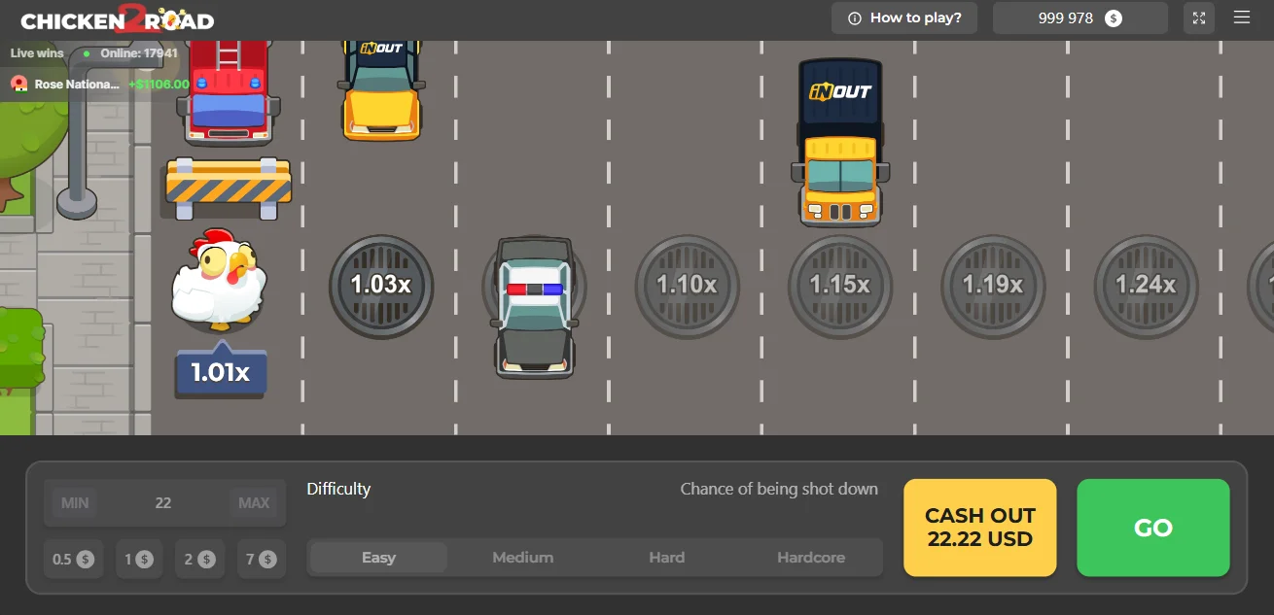Select Hard difficulty
Viewport: 1274px width, 615px height.
pyautogui.click(x=667, y=558)
